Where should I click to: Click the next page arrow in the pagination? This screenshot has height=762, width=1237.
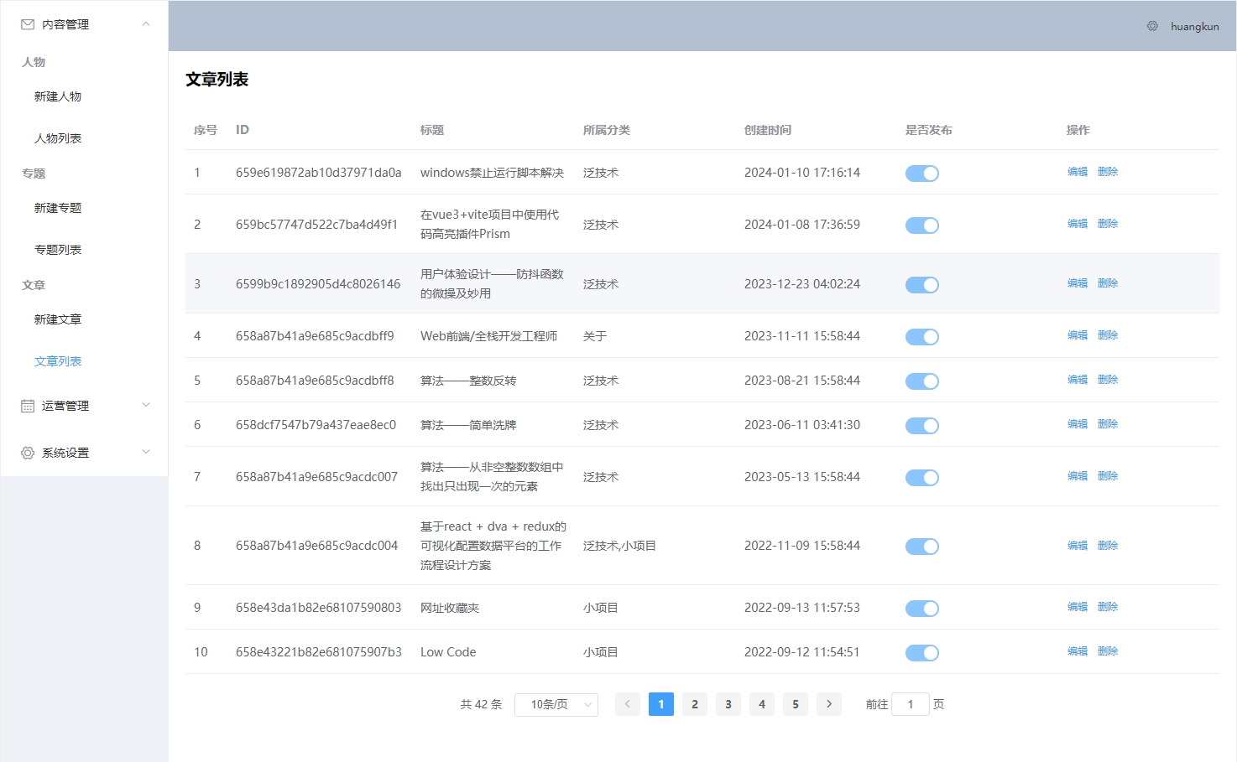pyautogui.click(x=828, y=704)
